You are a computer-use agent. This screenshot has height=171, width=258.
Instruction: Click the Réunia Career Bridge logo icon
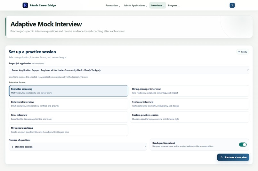(x=25, y=5)
